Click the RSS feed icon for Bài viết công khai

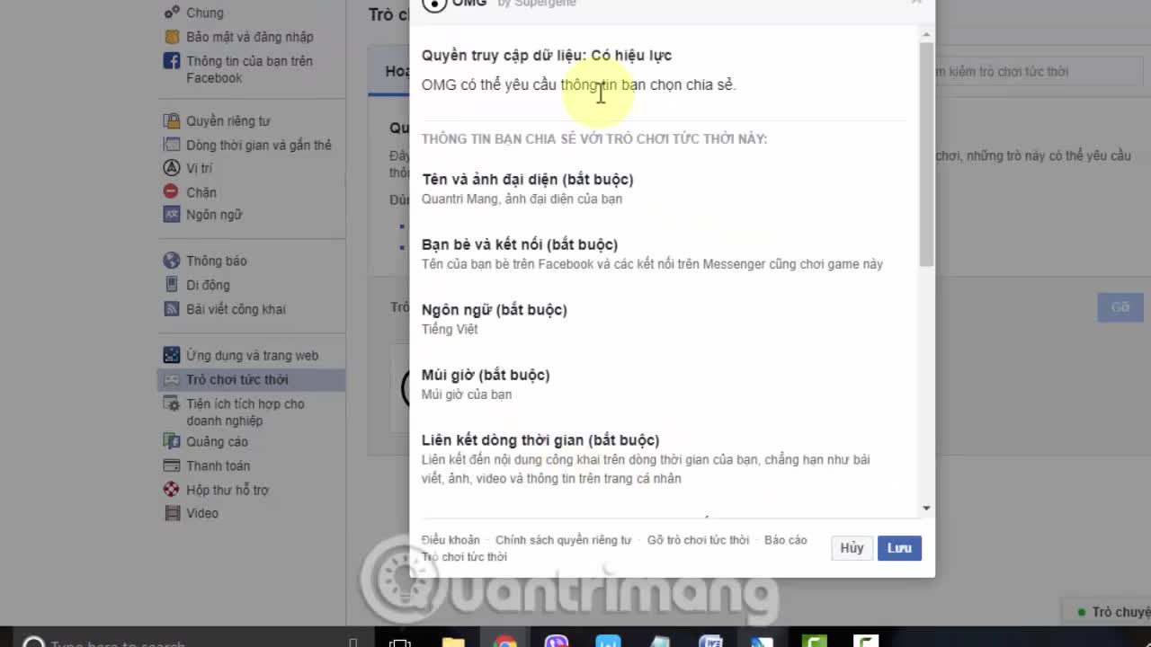171,308
